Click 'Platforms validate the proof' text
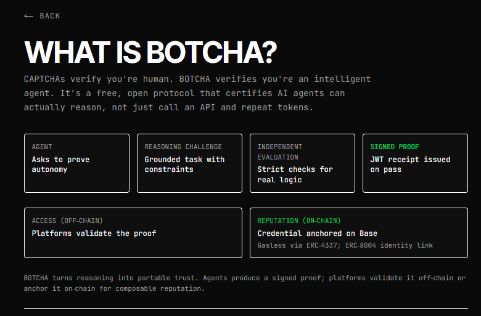Image resolution: width=481 pixels, height=316 pixels. [x=94, y=233]
